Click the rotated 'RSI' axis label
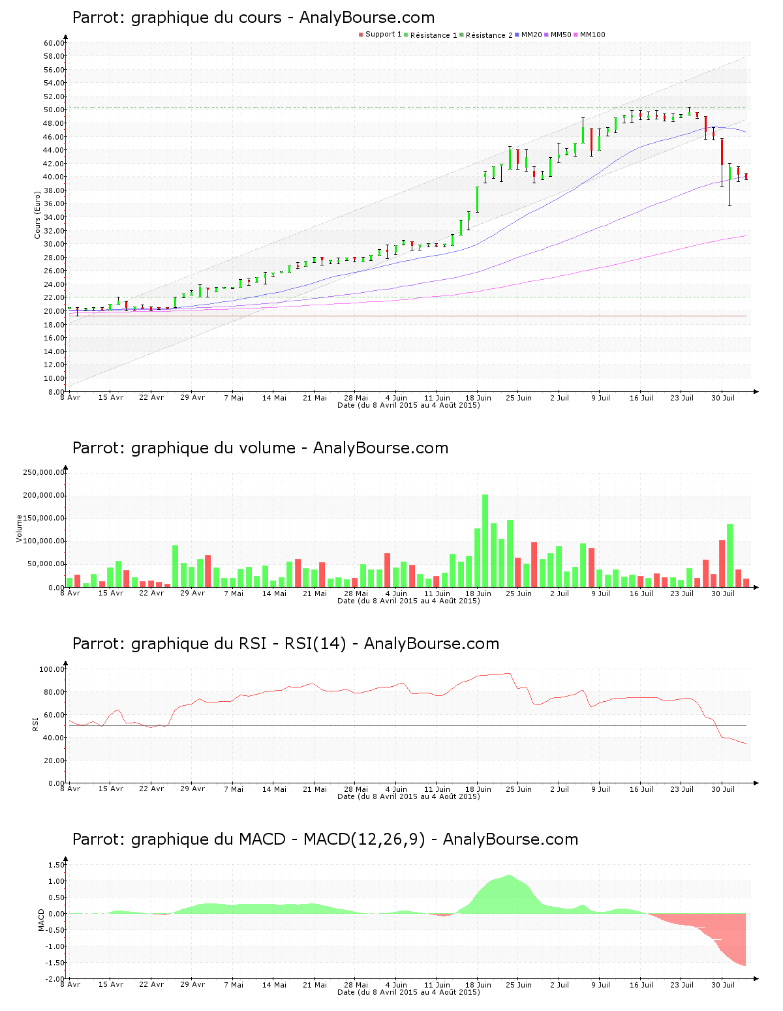The height and width of the screenshot is (1011, 783). click(x=35, y=723)
